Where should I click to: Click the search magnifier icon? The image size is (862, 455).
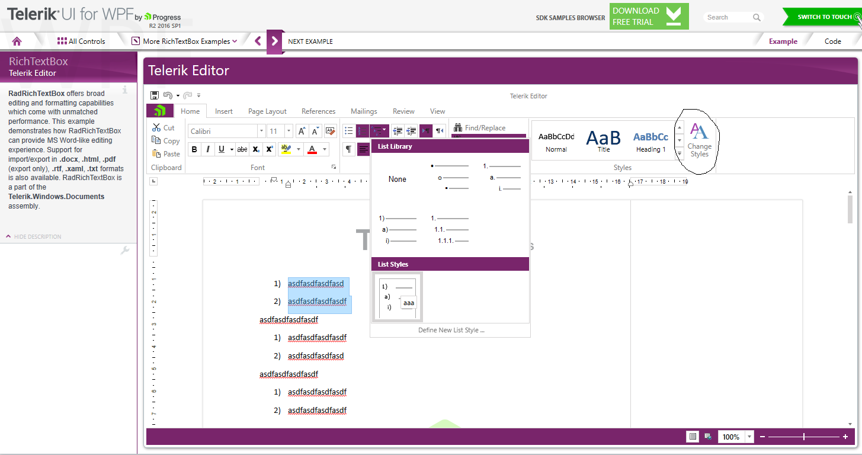(x=757, y=18)
